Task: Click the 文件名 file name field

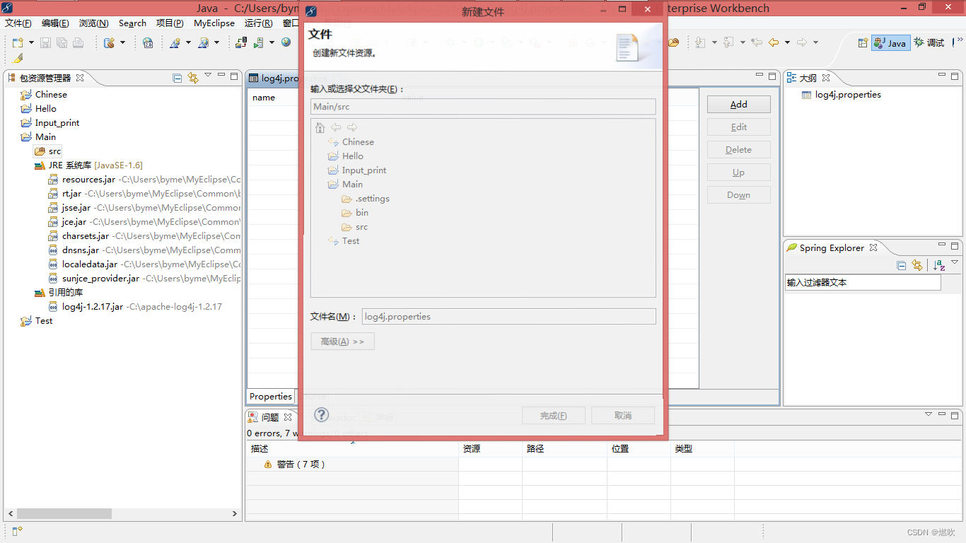Action: 509,317
